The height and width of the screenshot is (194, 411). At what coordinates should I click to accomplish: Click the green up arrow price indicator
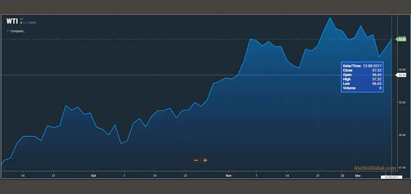coord(21,23)
